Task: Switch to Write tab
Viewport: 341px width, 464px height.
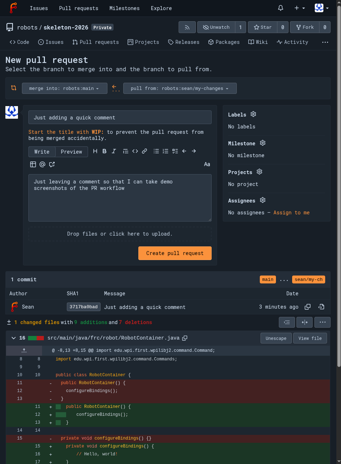Action: 42,152
